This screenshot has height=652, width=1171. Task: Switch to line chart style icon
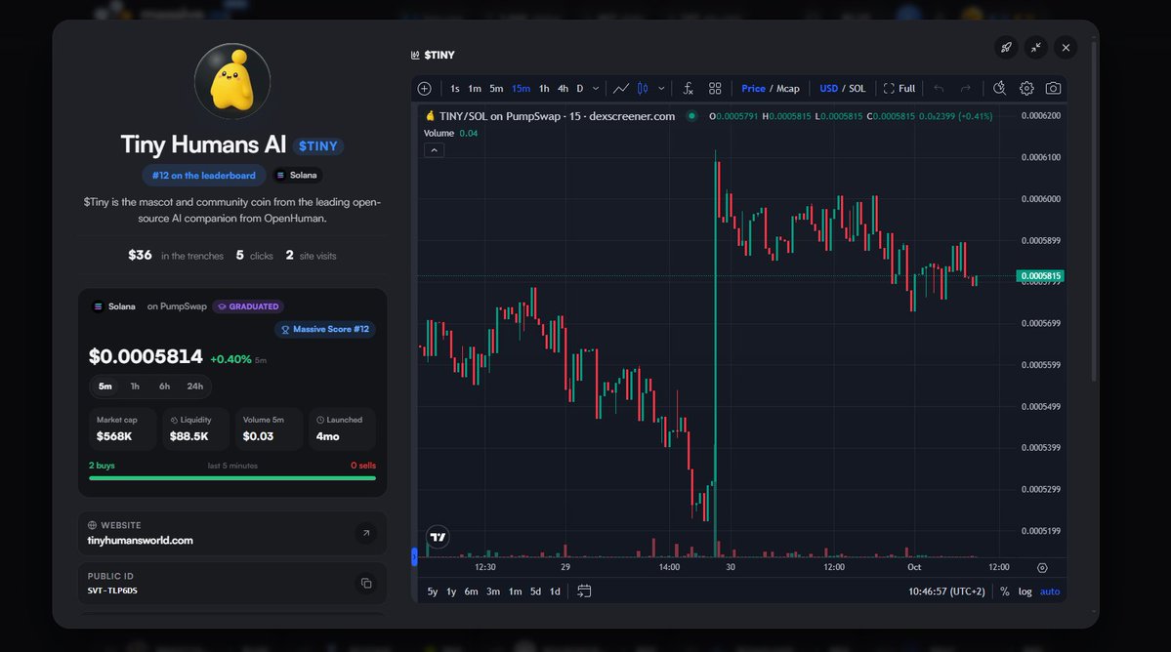coord(620,89)
